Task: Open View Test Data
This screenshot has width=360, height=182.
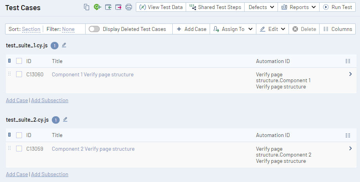Action: coord(161,7)
